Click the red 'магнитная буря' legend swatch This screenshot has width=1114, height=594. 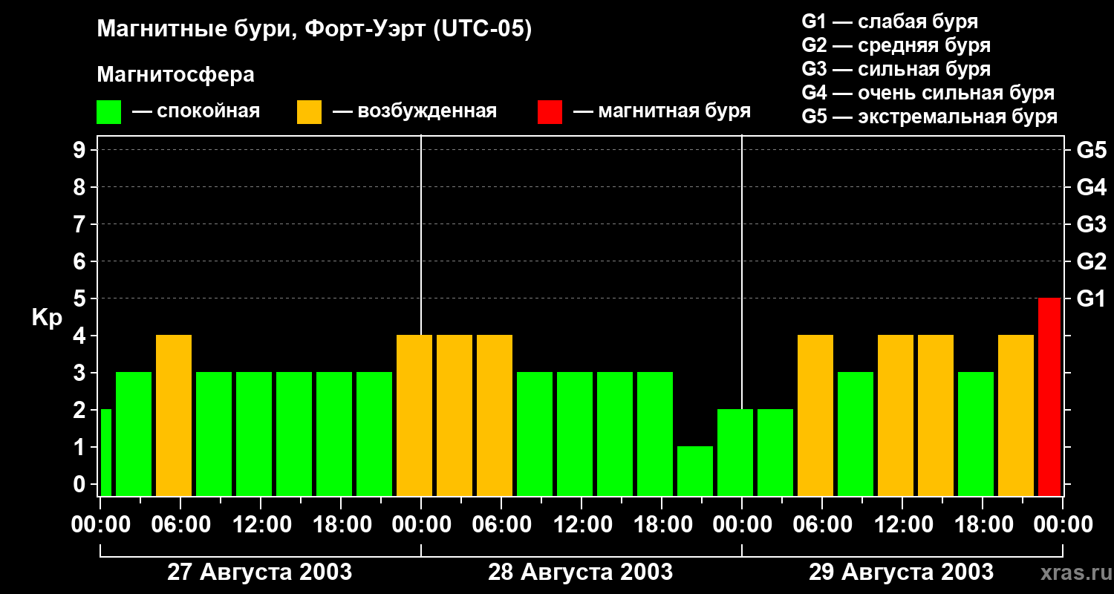(550, 112)
